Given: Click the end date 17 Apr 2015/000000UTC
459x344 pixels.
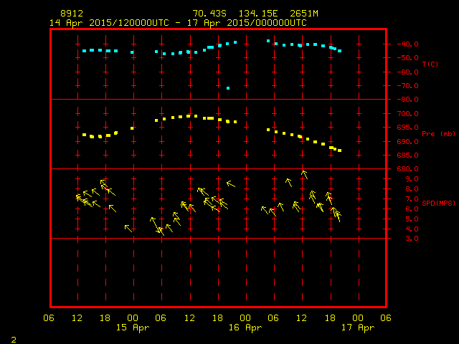Looking at the screenshot, I should pos(247,23).
